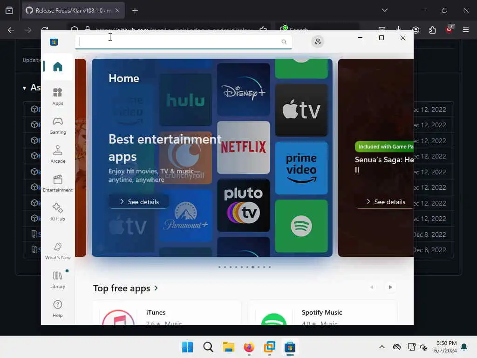477x358 pixels.
Task: Open Help in the Store sidebar
Action: [57, 309]
